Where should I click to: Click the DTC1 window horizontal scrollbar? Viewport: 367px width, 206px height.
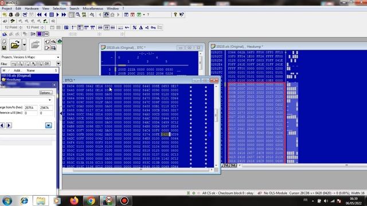tap(141, 170)
